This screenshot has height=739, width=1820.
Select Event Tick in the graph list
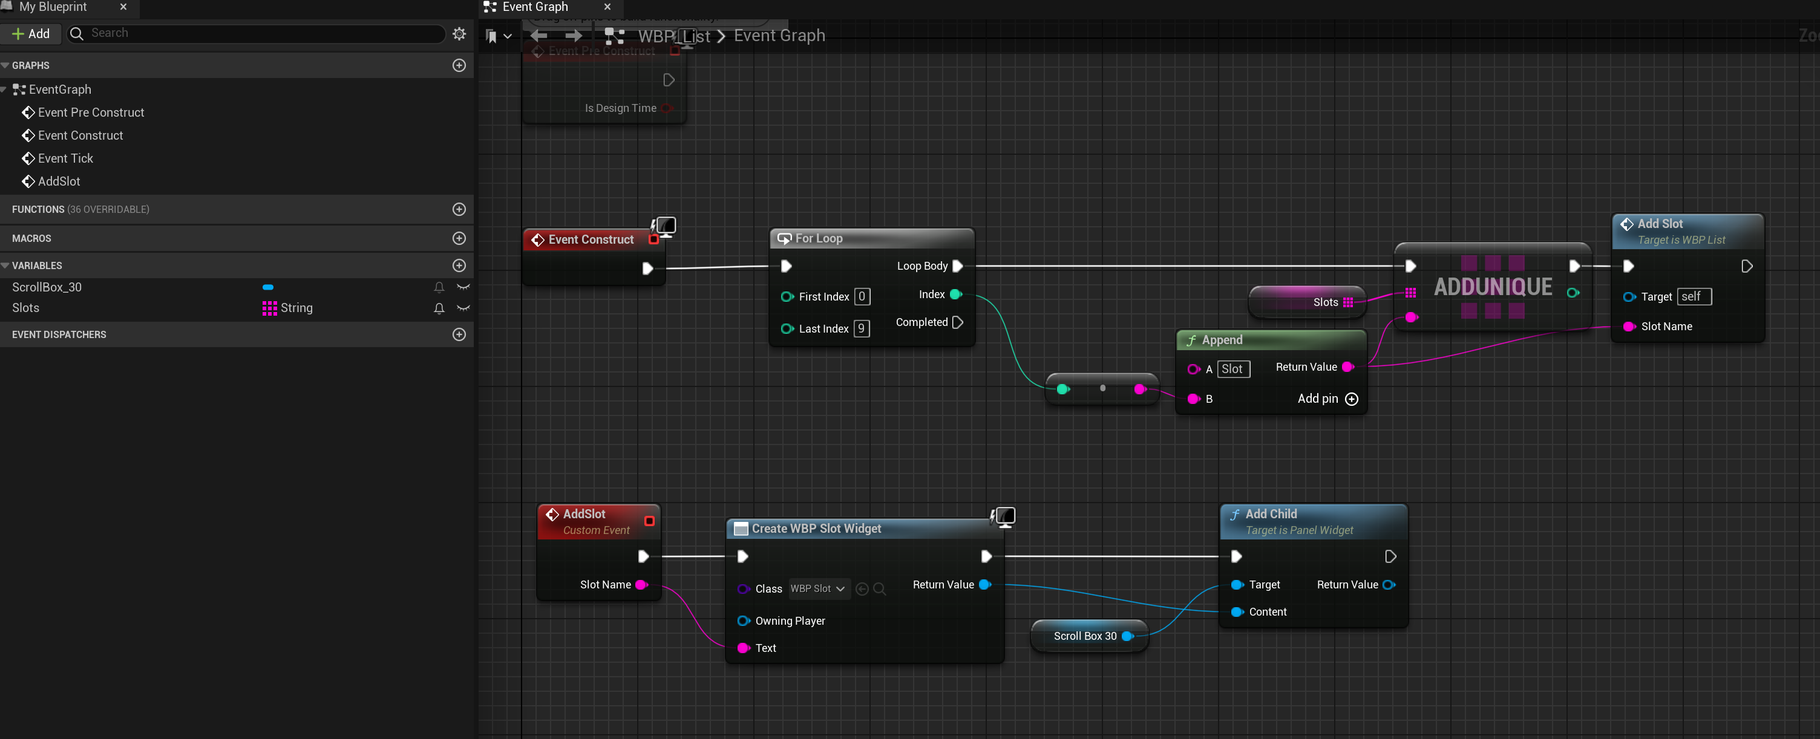pyautogui.click(x=65, y=158)
